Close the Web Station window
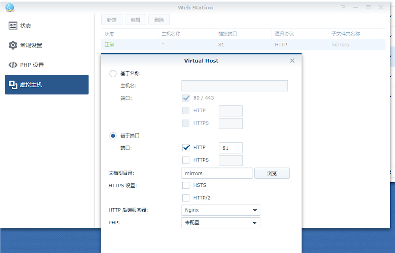The height and width of the screenshot is (253, 395). click(x=381, y=7)
